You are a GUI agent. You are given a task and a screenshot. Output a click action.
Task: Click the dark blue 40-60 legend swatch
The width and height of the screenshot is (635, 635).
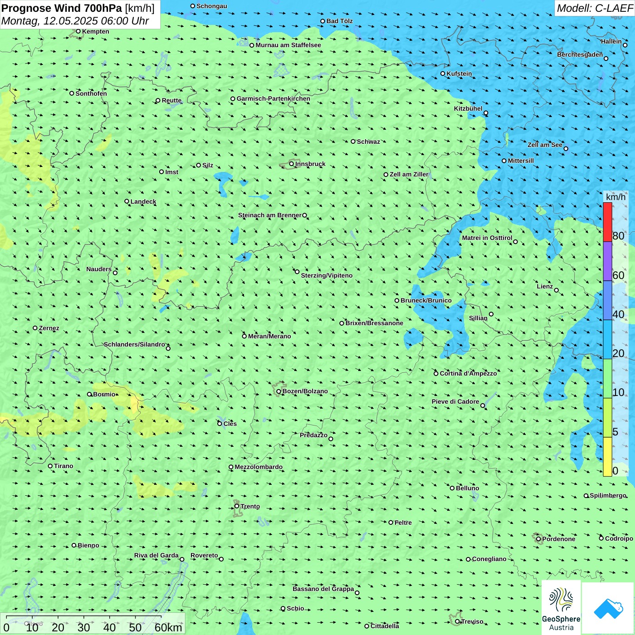(x=607, y=300)
